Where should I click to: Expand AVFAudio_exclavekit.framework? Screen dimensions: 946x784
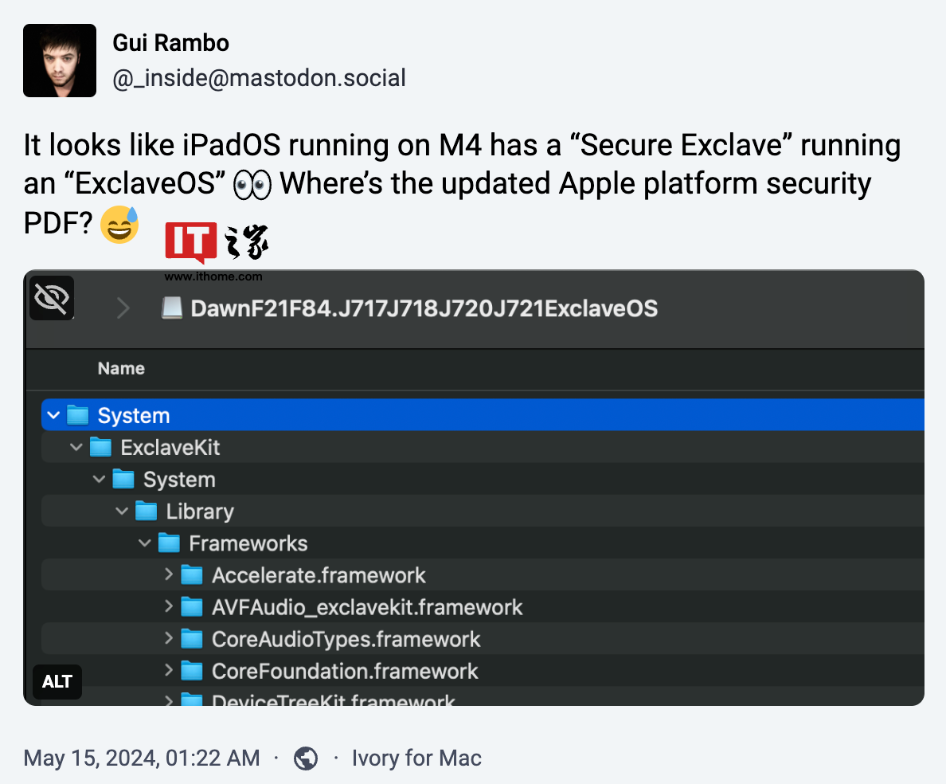tap(168, 606)
